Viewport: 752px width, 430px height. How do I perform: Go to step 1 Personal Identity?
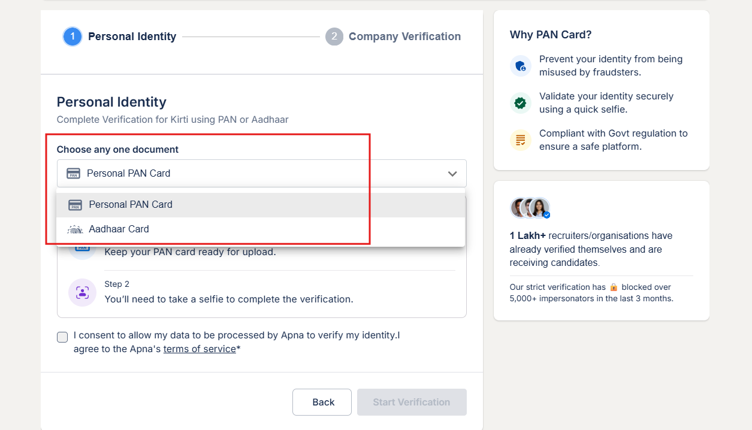[132, 37]
